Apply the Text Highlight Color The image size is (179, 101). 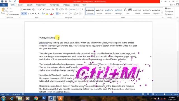[47, 14]
